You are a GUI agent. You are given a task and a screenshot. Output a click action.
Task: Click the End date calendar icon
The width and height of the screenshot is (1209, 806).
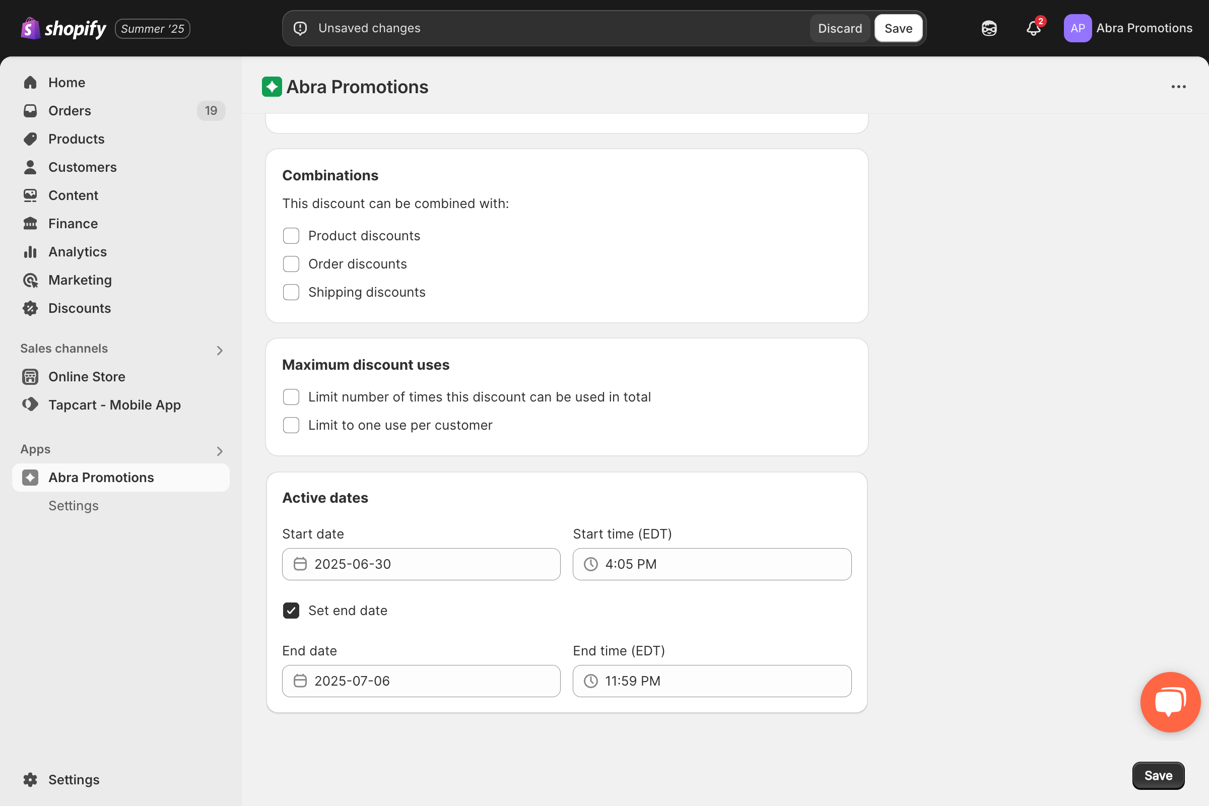click(x=300, y=681)
